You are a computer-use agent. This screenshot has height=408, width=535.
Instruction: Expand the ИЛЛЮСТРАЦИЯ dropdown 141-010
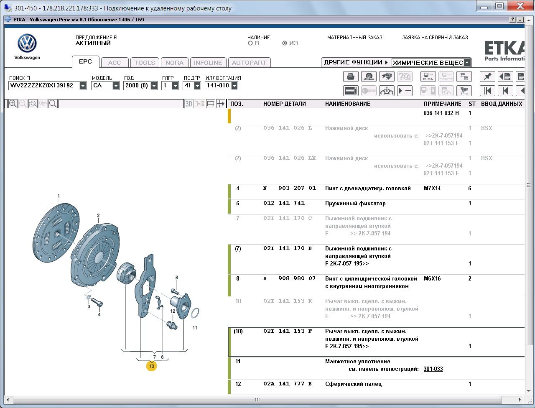234,86
